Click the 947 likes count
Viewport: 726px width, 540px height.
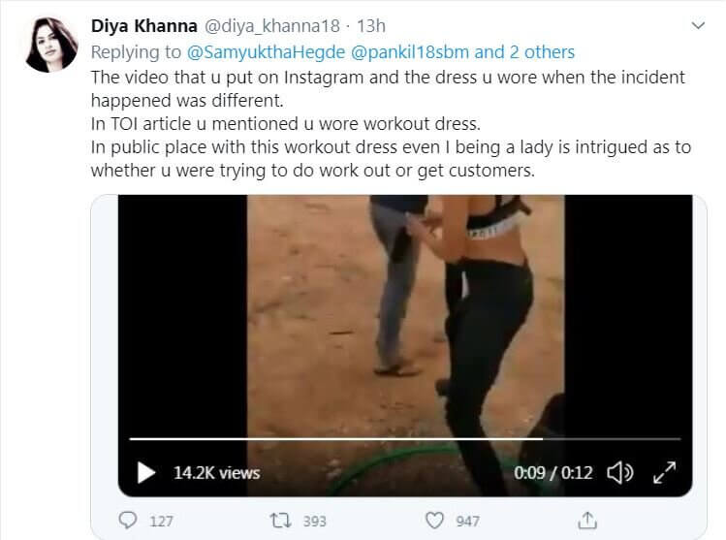[467, 521]
